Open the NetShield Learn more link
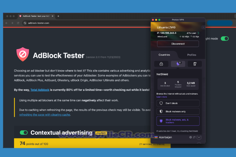Image resolution: width=236 pixels, height=157 pixels. click(162, 97)
